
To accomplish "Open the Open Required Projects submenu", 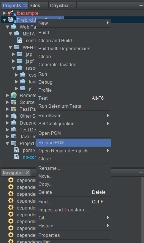I will point(73,150).
